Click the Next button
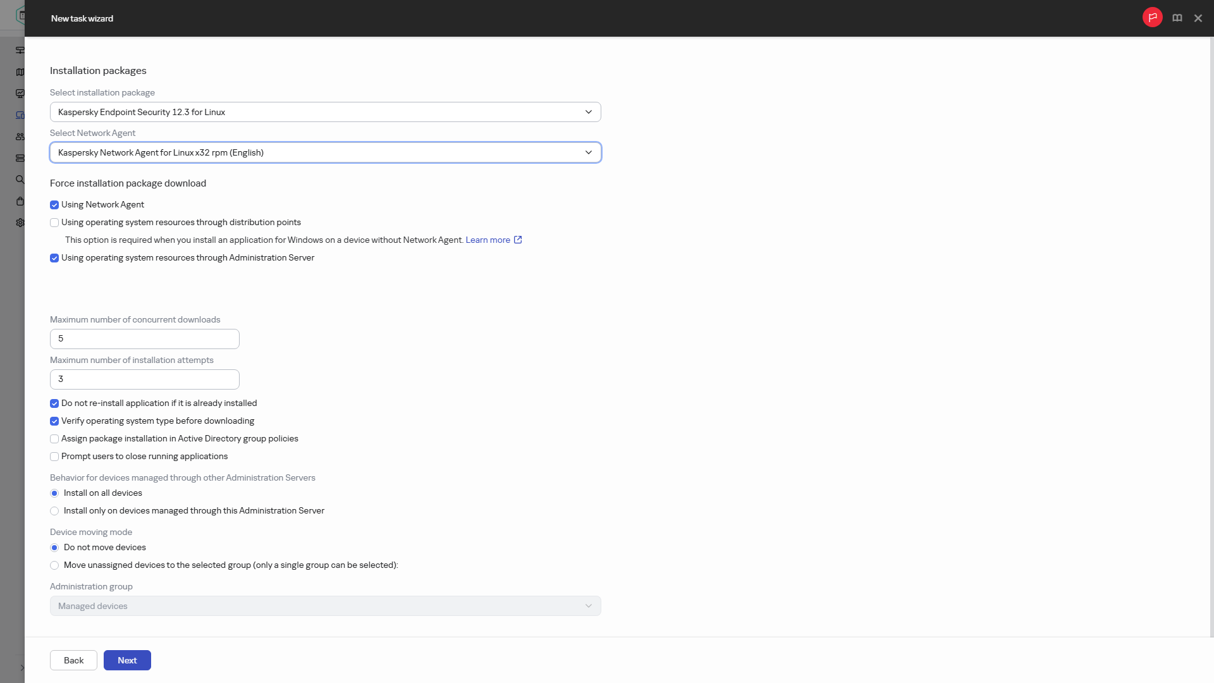Screen dimensions: 1214x683 click(x=127, y=660)
